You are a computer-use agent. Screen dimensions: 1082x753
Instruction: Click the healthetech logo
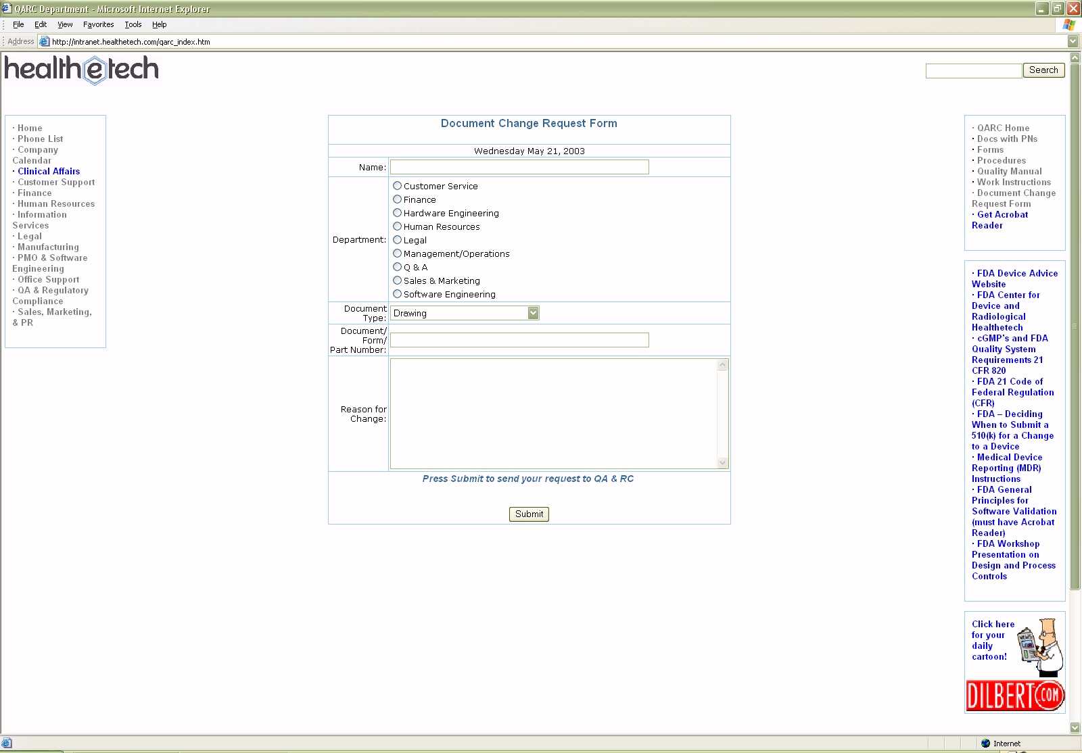82,69
